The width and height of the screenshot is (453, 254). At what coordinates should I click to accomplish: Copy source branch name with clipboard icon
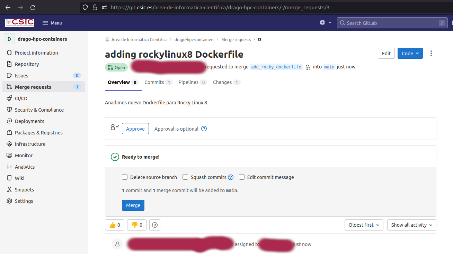[x=308, y=67]
